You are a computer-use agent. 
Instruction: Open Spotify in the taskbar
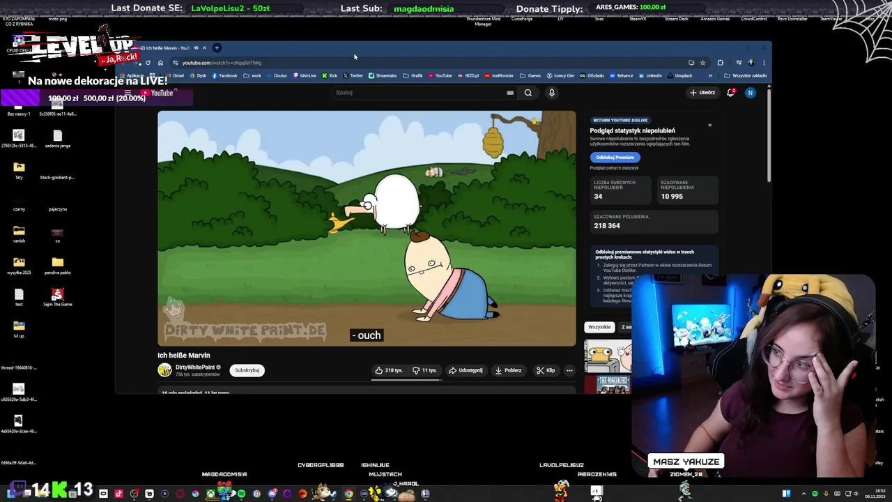241,494
